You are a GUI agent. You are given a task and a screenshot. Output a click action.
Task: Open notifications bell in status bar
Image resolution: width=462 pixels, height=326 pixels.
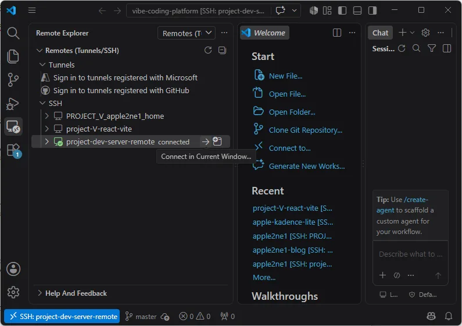tap(449, 316)
